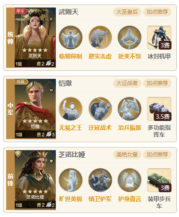Click 芝诺比娅's 加点推荐 button

157,155
